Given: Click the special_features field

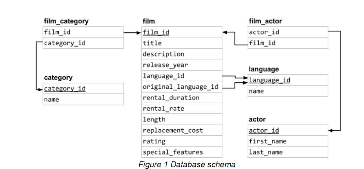Looking at the screenshot, I should pyautogui.click(x=172, y=152).
